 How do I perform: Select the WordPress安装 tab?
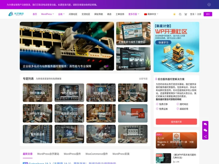click(121, 154)
